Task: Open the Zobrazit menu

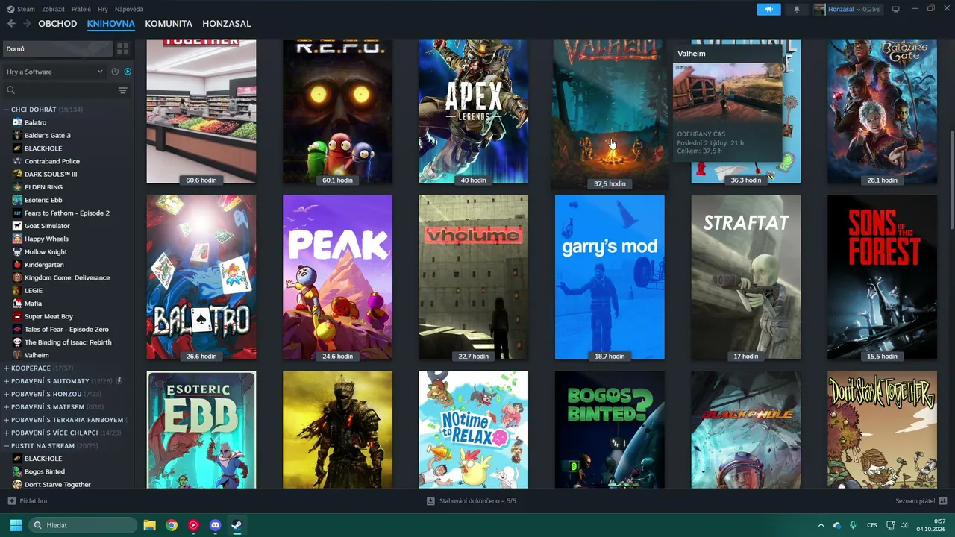Action: [53, 9]
